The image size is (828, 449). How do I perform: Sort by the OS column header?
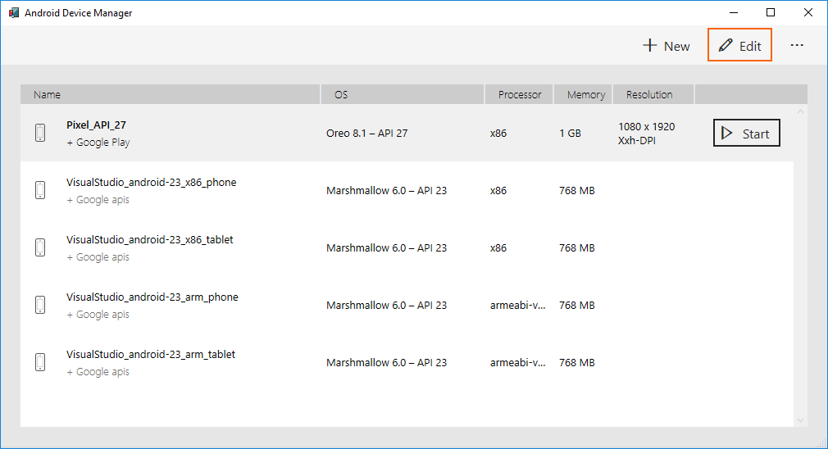pyautogui.click(x=403, y=94)
